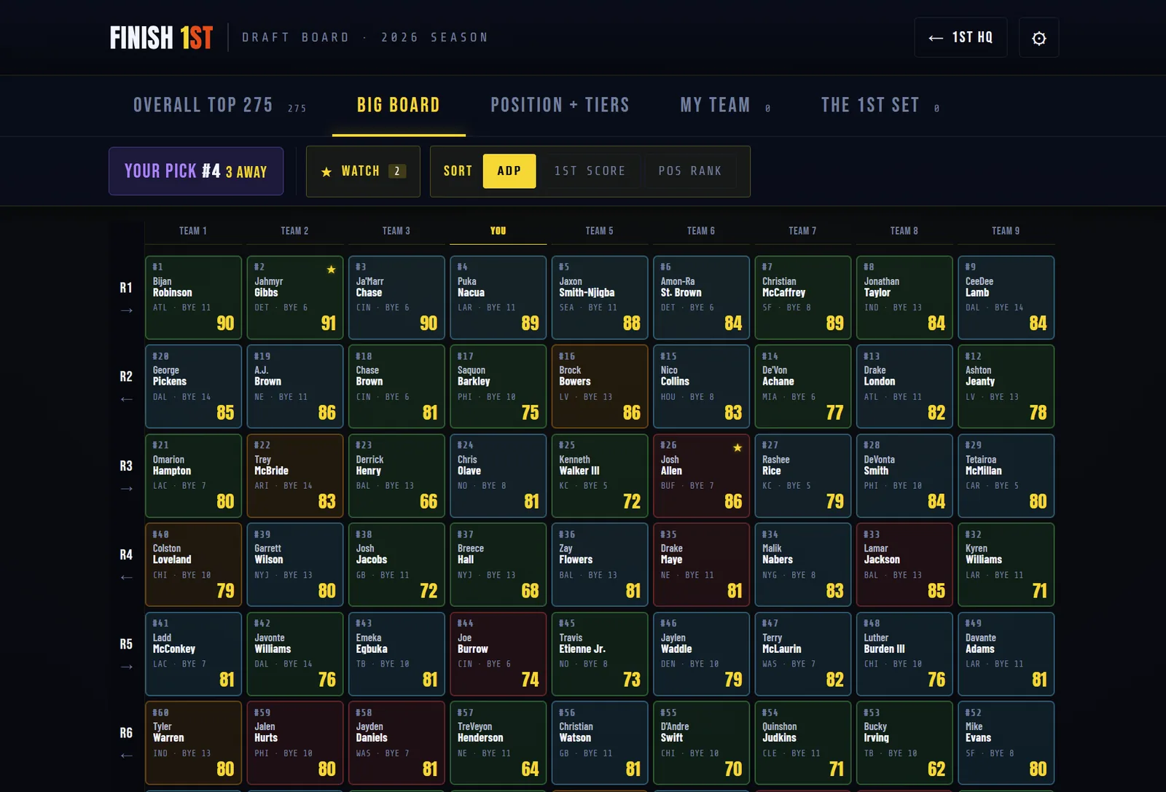This screenshot has width=1166, height=792.
Task: Select the Quinshon Judkins card
Action: tap(802, 743)
